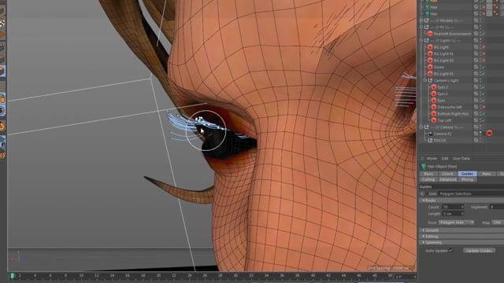Select the Bottom Right Hair light icon
The width and height of the screenshot is (504, 283).
coord(434,113)
